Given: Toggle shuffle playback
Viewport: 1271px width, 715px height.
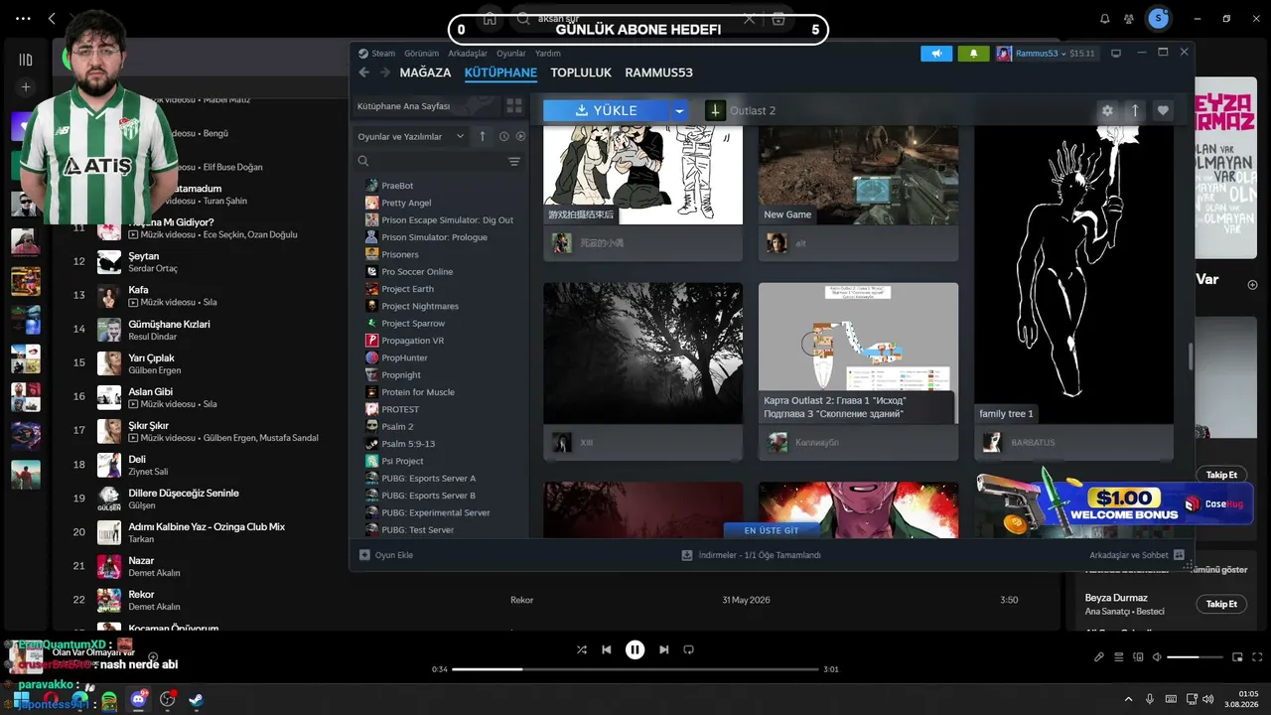Looking at the screenshot, I should (x=582, y=649).
